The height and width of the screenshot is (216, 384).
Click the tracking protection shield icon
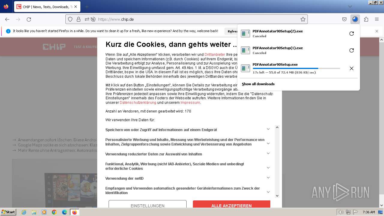coord(70,19)
